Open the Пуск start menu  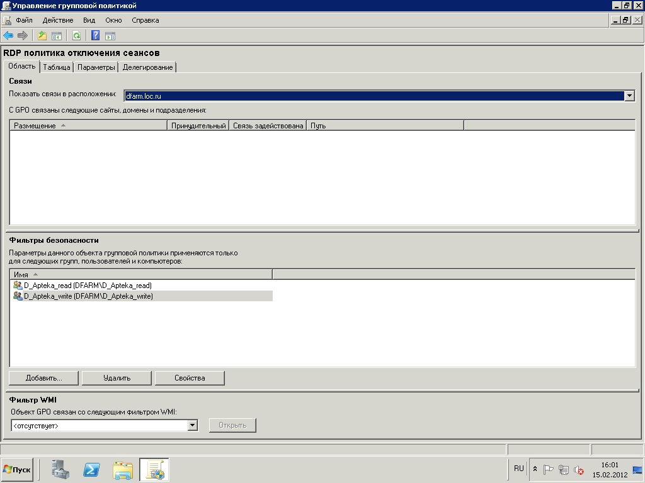pyautogui.click(x=17, y=469)
